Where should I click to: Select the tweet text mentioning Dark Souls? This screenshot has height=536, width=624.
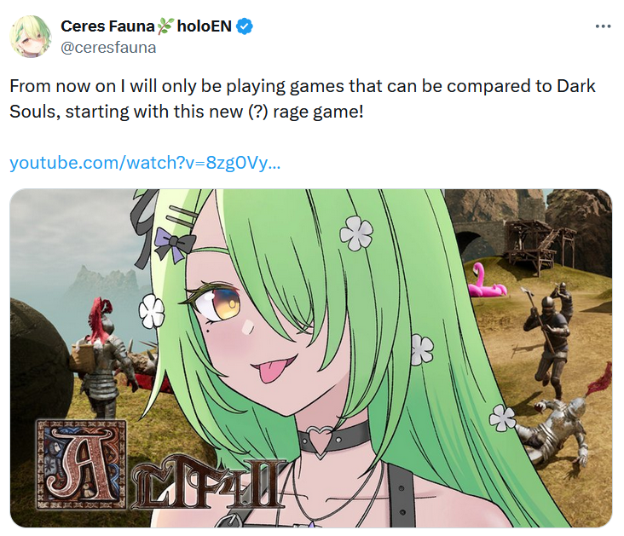(303, 99)
